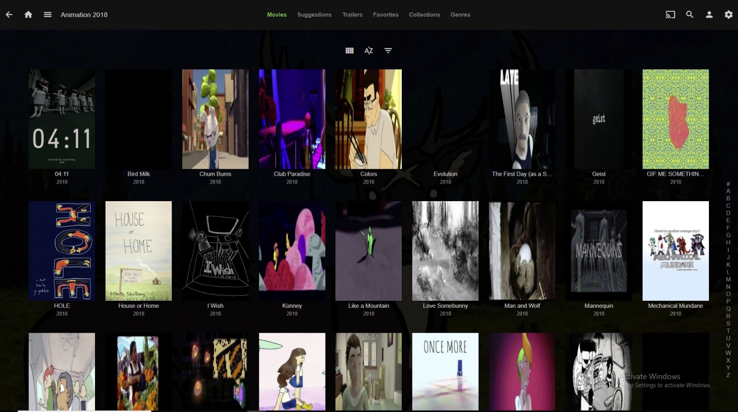Jump to letter E in alphabet picker

click(728, 221)
